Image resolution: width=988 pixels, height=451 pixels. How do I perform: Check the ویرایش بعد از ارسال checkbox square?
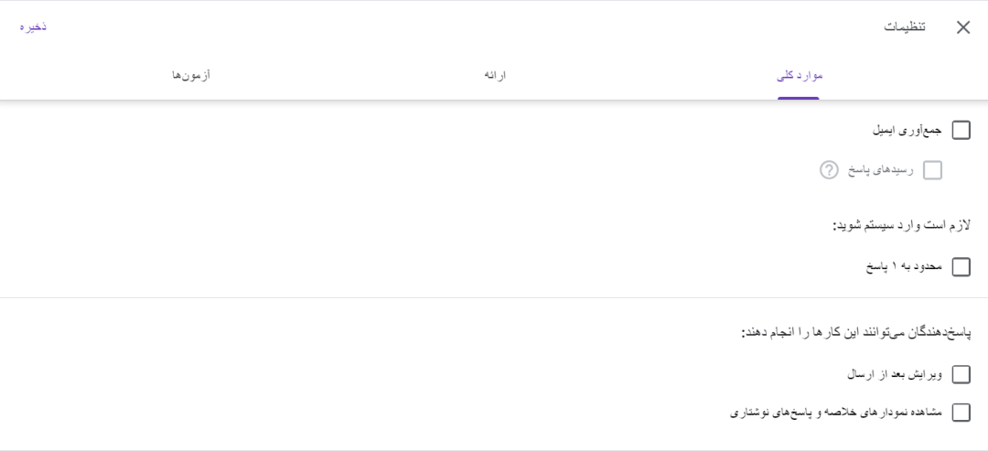point(961,374)
